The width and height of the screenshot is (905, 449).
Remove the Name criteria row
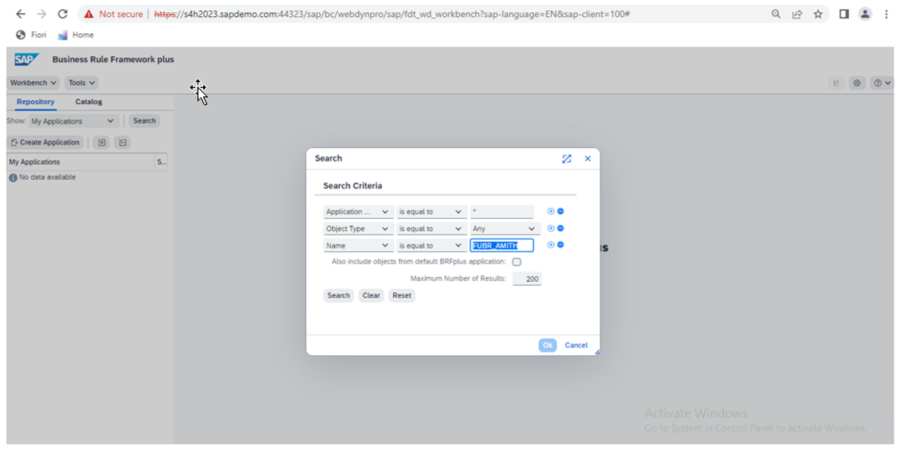coord(560,245)
